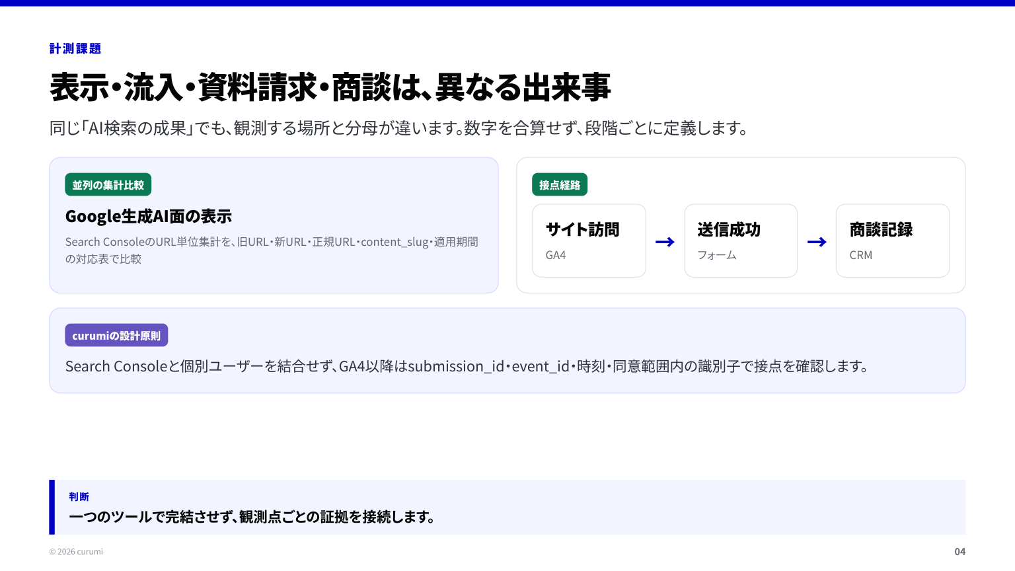Screen dimensions: 1015x571
Task: Click the sentence mentioning submission_id・event_id
Action: 467,366
